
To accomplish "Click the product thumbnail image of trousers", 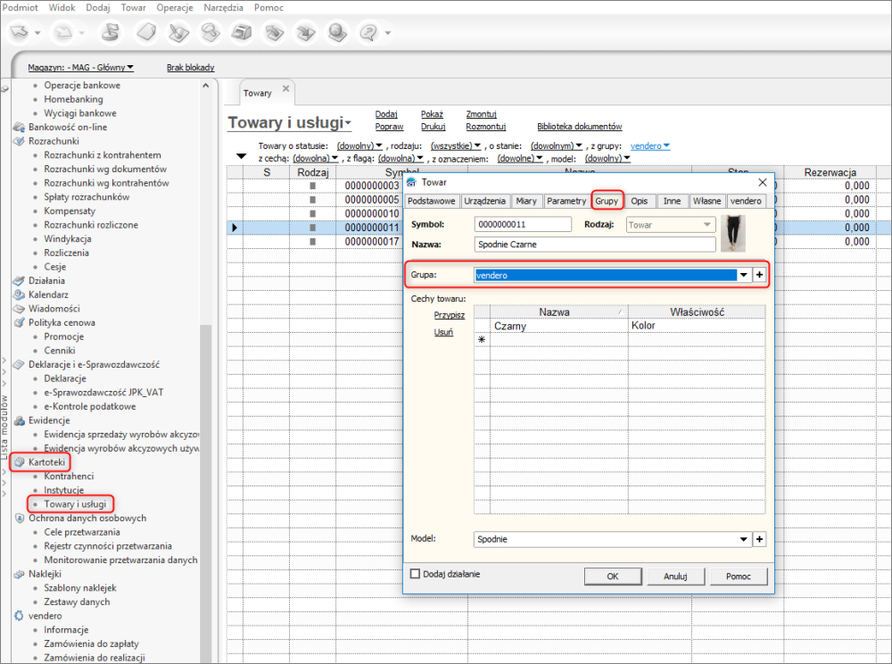I will coord(732,233).
